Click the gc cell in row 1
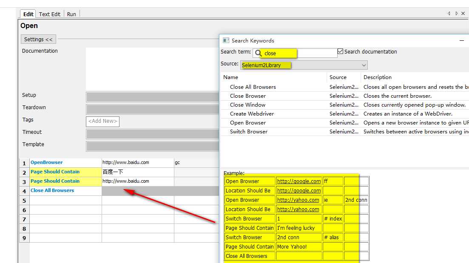This screenshot has height=263, width=469. click(196, 163)
